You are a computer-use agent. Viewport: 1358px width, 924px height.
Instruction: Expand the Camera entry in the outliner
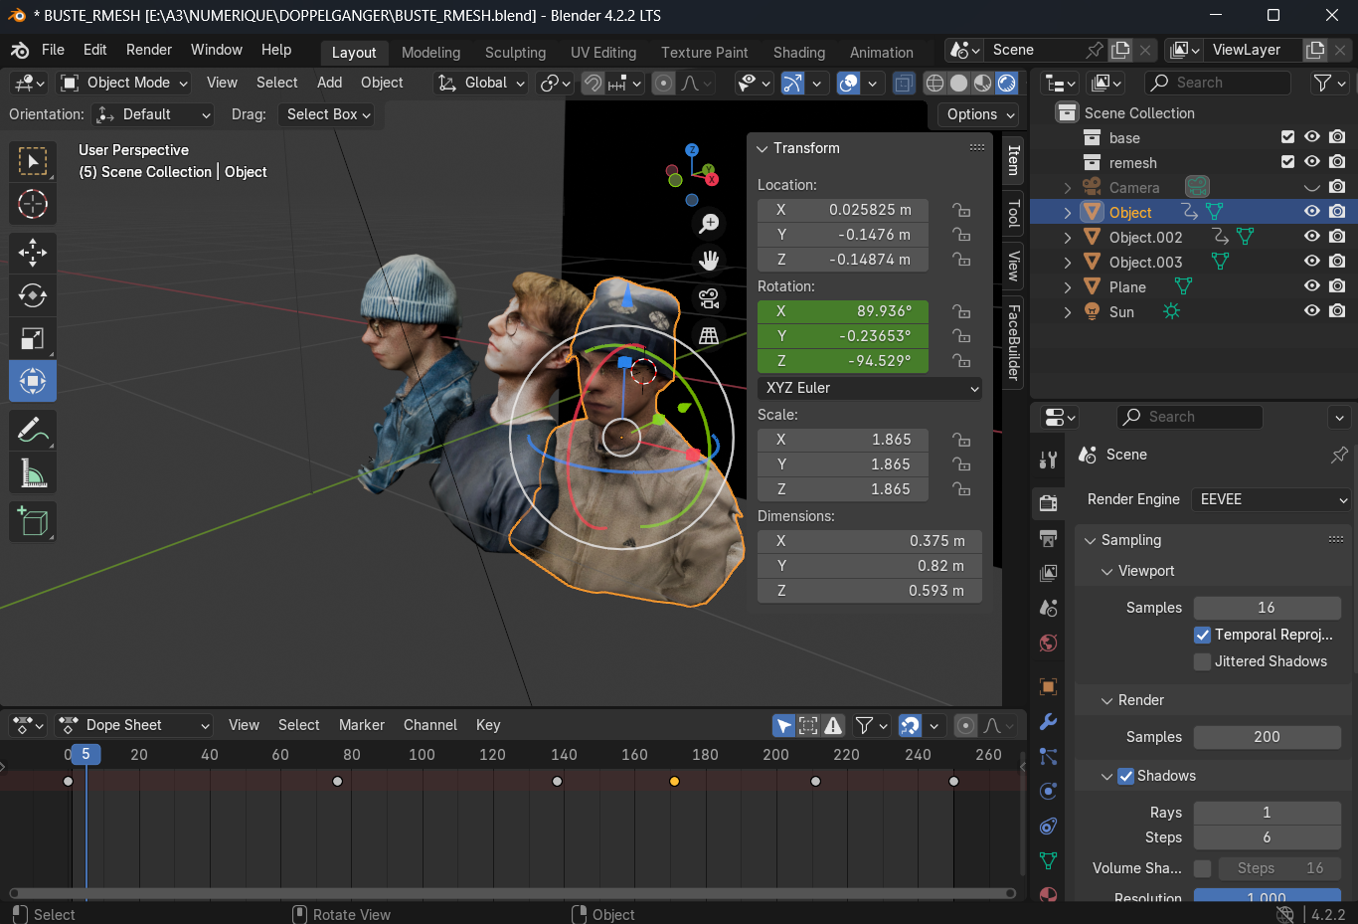[1067, 186]
